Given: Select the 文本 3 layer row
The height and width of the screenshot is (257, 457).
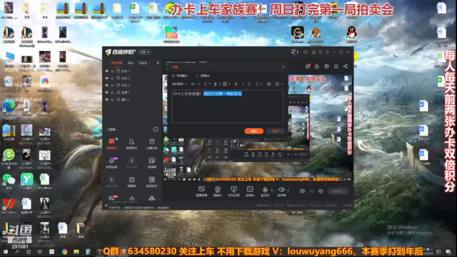Looking at the screenshot, I should (133, 85).
